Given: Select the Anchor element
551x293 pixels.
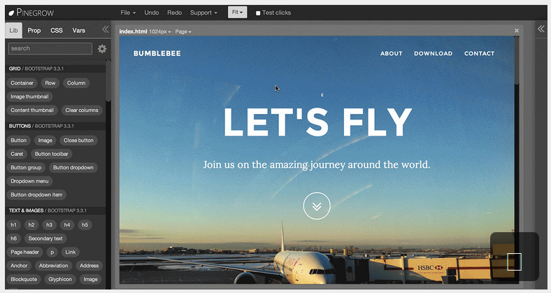Looking at the screenshot, I should point(19,266).
